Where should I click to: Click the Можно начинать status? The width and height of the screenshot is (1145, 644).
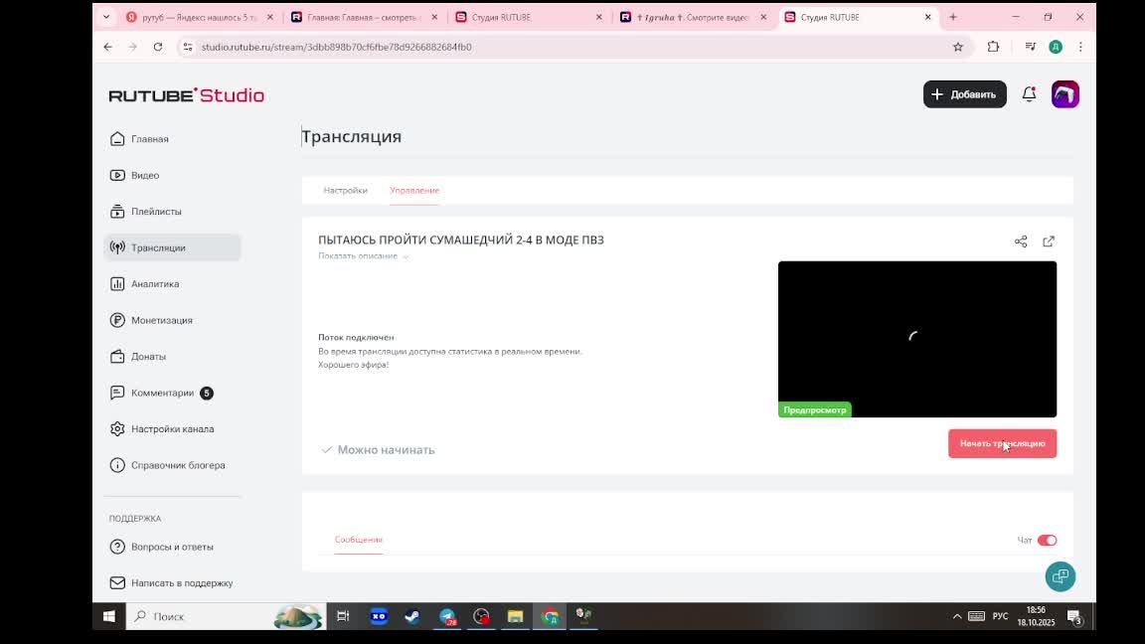click(x=378, y=450)
